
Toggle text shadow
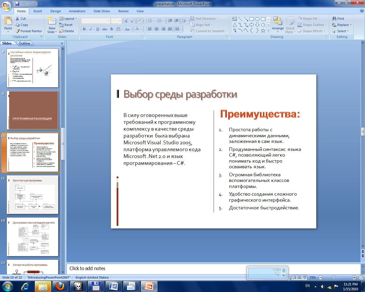click(x=111, y=29)
